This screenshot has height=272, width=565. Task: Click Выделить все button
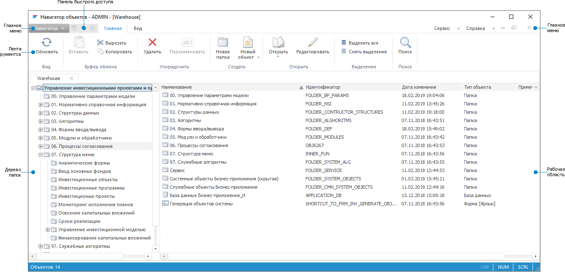point(363,43)
